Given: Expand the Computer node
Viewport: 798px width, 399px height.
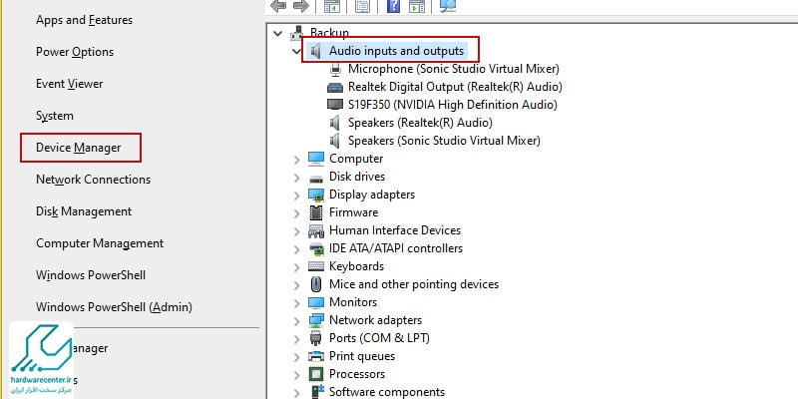Looking at the screenshot, I should pyautogui.click(x=296, y=160).
